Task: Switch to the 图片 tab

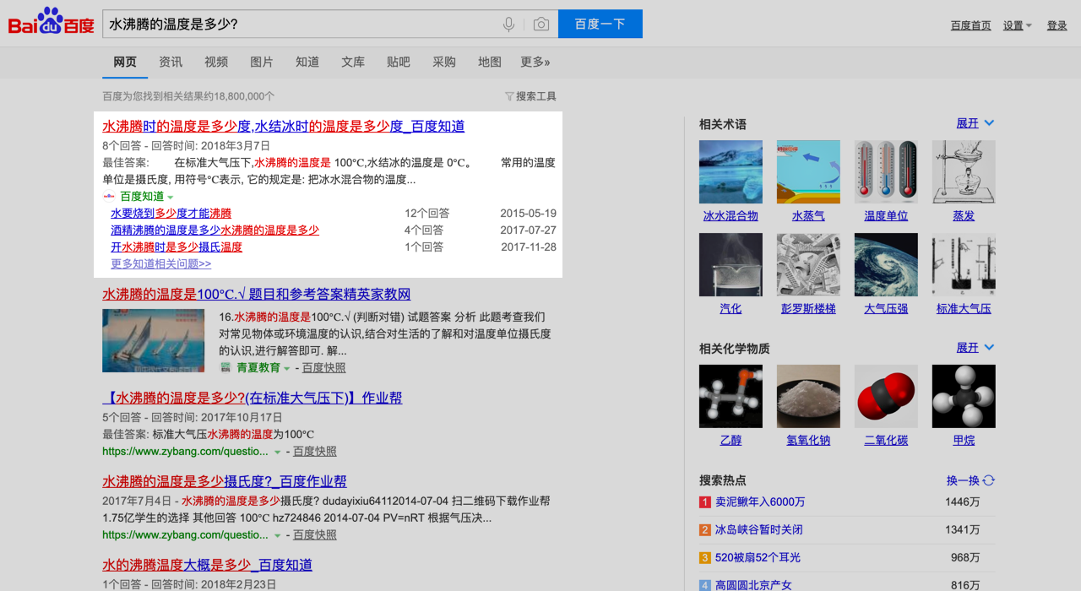Action: pyautogui.click(x=262, y=62)
